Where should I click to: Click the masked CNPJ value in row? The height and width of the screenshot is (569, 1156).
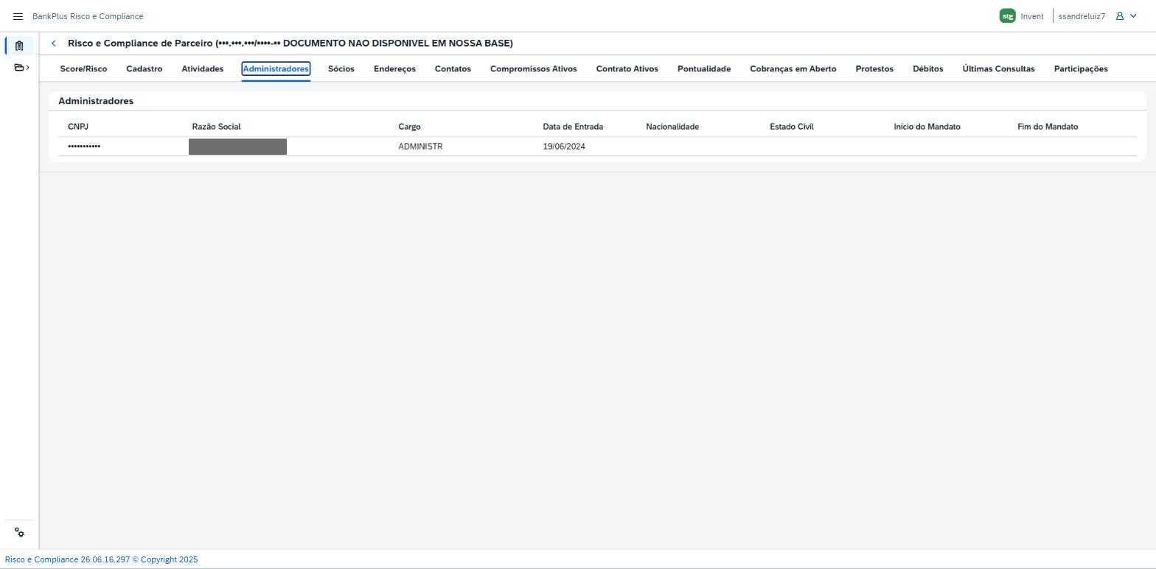tap(84, 147)
